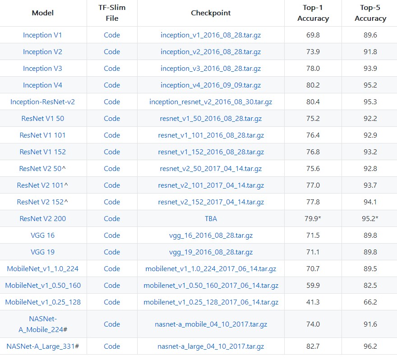The height and width of the screenshot is (360, 397).
Task: Click the Code link for Inception V3
Action: click(x=112, y=69)
